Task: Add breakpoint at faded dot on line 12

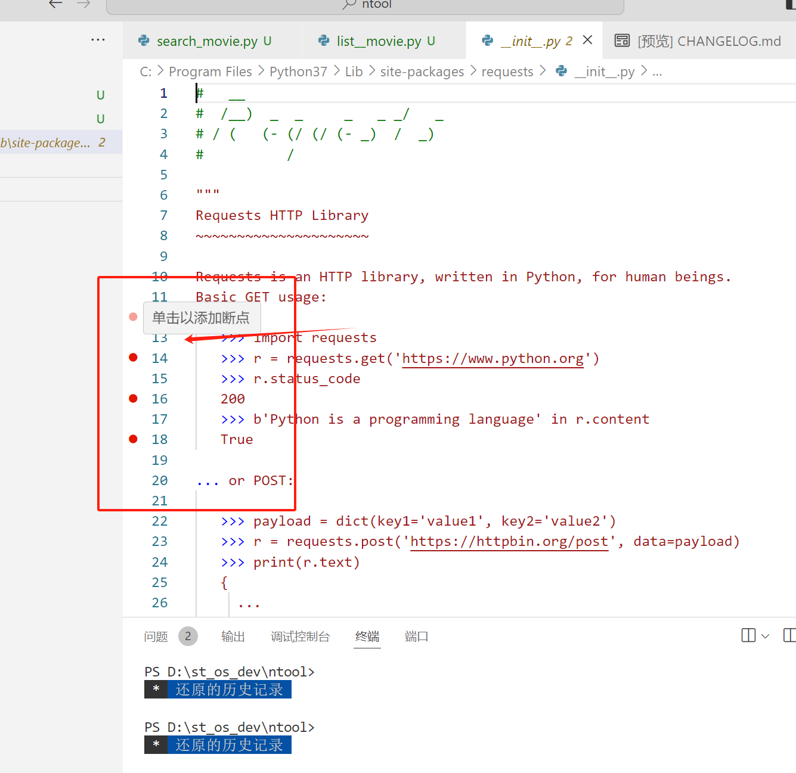Action: pyautogui.click(x=134, y=316)
